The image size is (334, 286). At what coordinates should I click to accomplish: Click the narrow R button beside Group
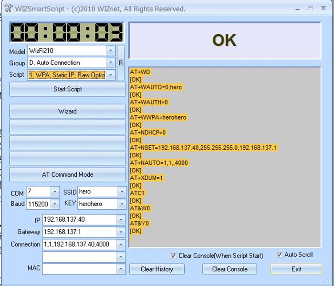pos(121,63)
